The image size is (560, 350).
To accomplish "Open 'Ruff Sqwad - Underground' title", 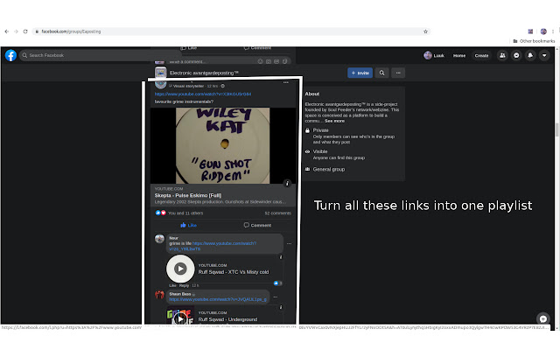I will pos(227,319).
